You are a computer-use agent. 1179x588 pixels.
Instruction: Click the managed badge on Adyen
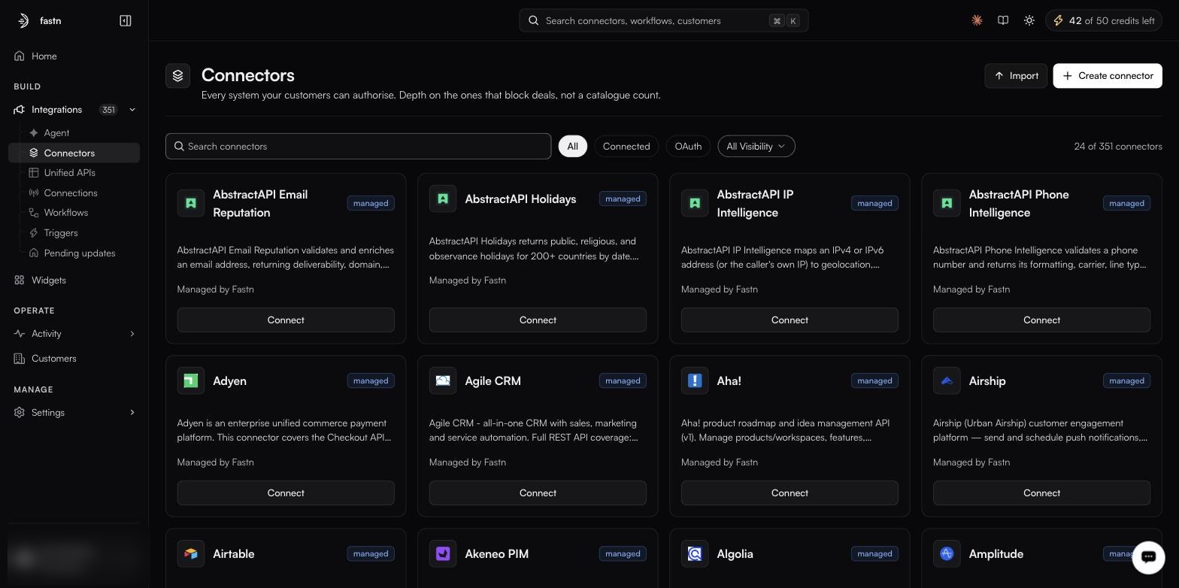point(371,380)
